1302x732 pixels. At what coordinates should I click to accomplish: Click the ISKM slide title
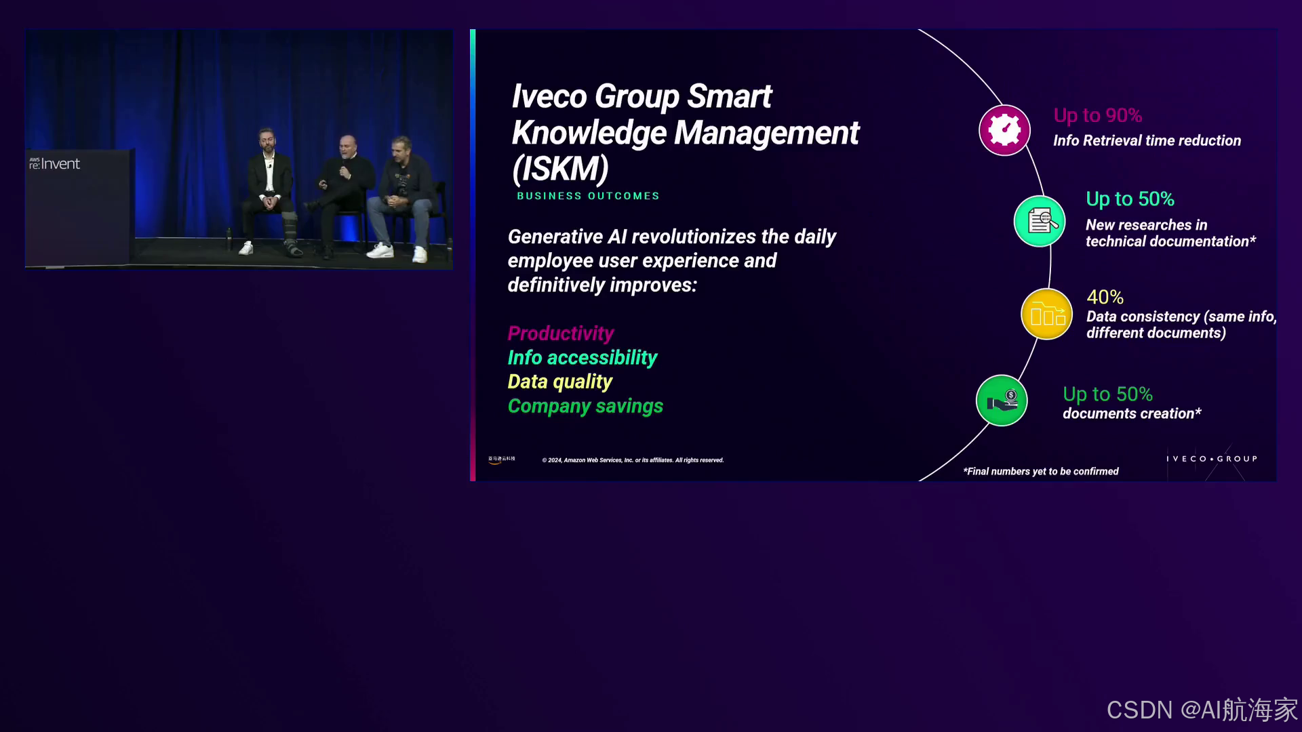pyautogui.click(x=685, y=132)
